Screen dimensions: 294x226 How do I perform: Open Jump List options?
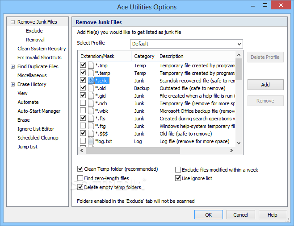(28, 147)
